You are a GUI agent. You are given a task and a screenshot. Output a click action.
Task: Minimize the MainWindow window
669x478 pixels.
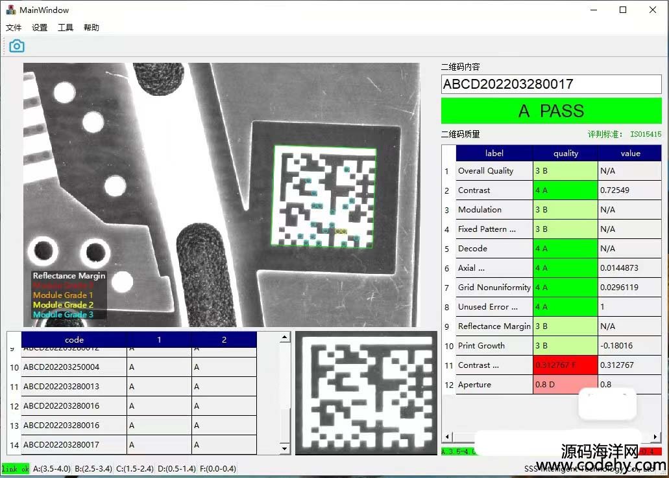click(594, 10)
